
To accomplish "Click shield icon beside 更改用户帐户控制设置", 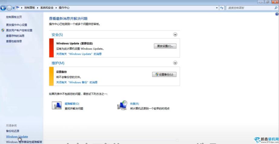I will [3, 30].
